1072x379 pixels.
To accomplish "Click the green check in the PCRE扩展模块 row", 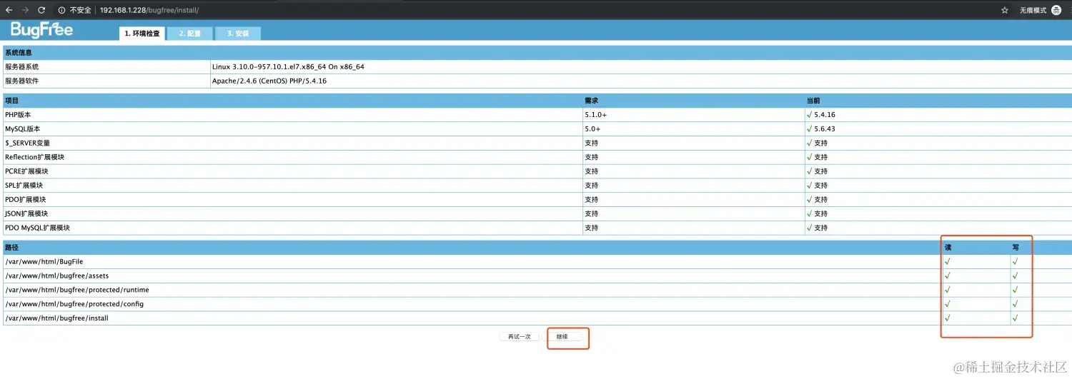I will coord(809,171).
